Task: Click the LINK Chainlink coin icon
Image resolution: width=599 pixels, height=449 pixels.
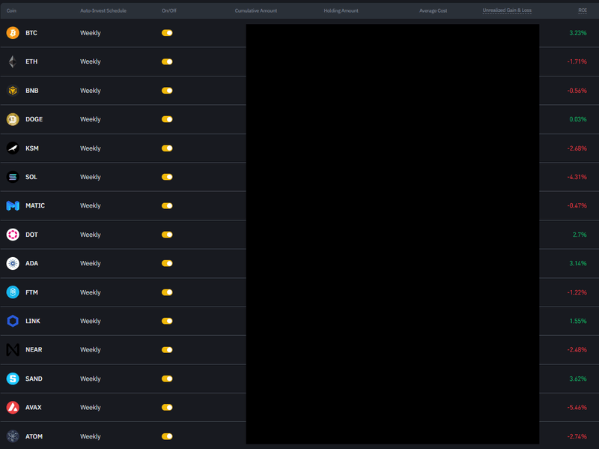Action: pos(13,321)
